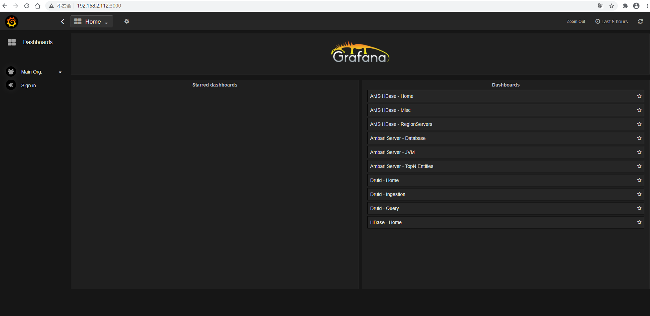Open the browser three-dot menu
The width and height of the screenshot is (650, 316).
coord(647,6)
